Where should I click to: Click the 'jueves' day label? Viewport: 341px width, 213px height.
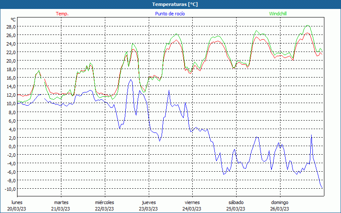149,202
